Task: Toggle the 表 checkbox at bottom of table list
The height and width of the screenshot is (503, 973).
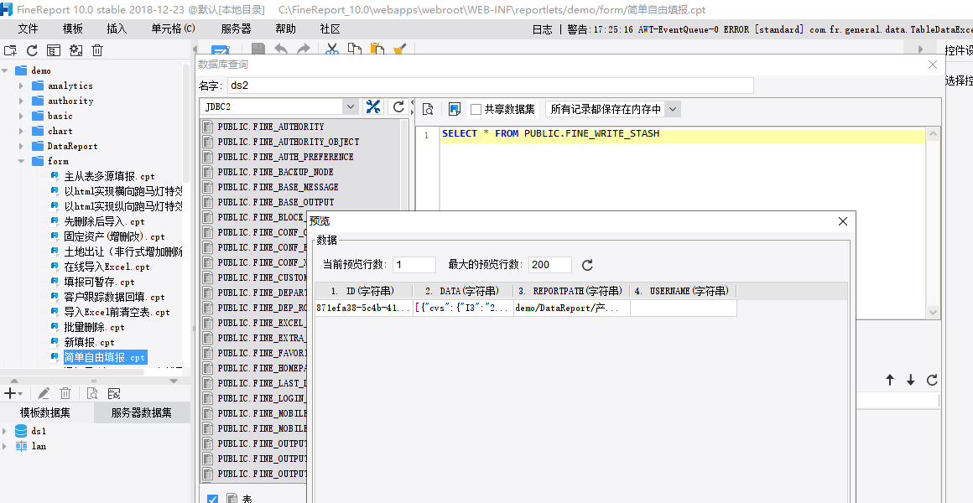Action: 212,499
